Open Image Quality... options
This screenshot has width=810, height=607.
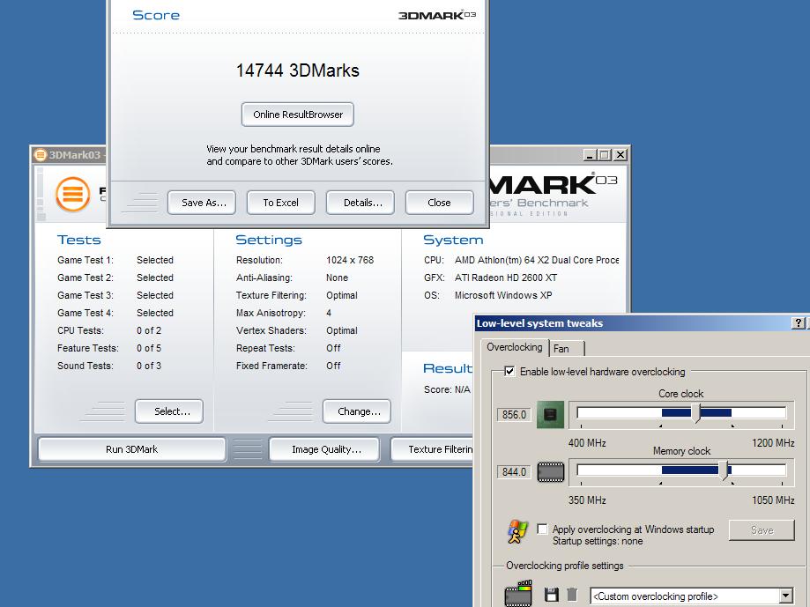(323, 449)
